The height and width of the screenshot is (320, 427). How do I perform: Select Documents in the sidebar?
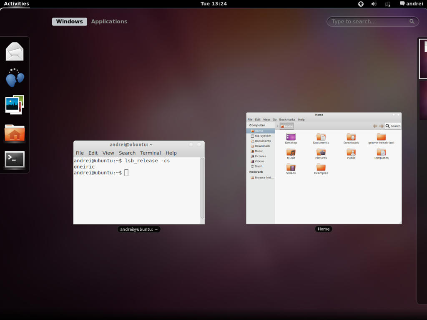(261, 141)
